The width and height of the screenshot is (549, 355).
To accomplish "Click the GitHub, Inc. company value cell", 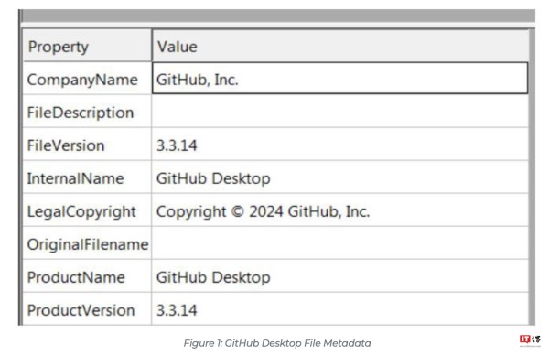I will pyautogui.click(x=340, y=79).
